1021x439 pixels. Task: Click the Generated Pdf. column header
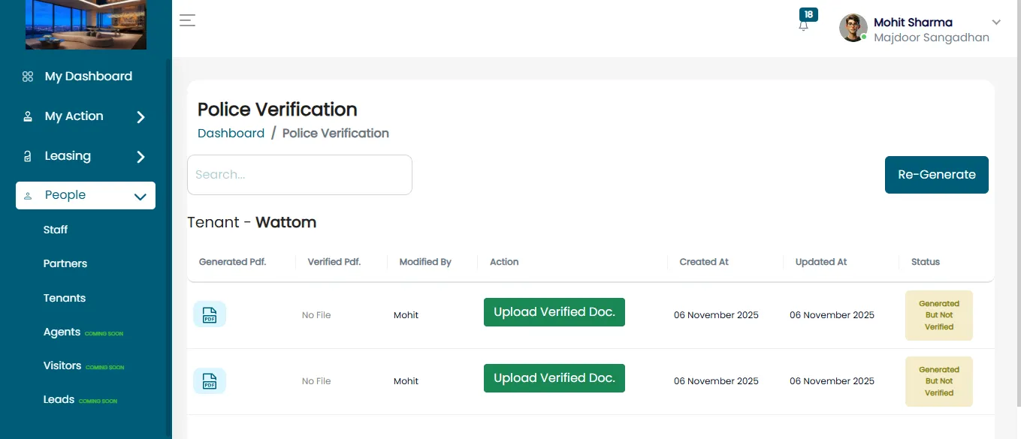233,262
